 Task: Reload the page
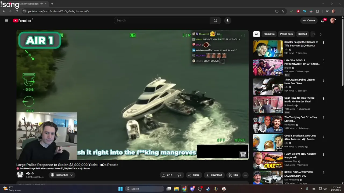pos(17,11)
